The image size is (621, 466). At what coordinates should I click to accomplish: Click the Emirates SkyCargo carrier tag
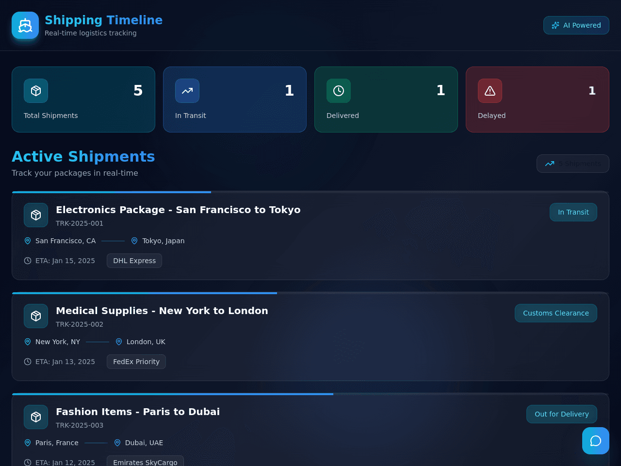click(x=145, y=462)
